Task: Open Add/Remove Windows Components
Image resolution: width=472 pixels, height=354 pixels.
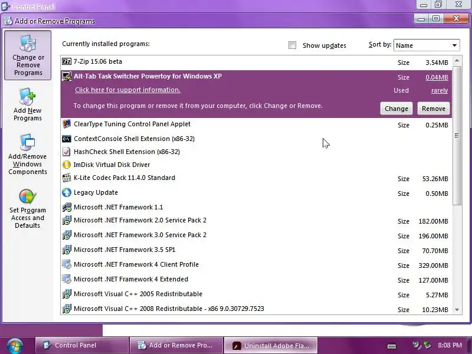Action: (x=28, y=155)
